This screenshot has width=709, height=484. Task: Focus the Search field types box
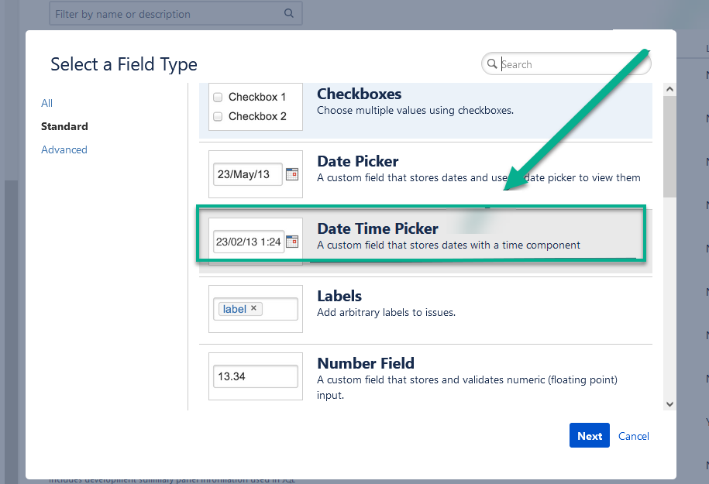pyautogui.click(x=573, y=64)
